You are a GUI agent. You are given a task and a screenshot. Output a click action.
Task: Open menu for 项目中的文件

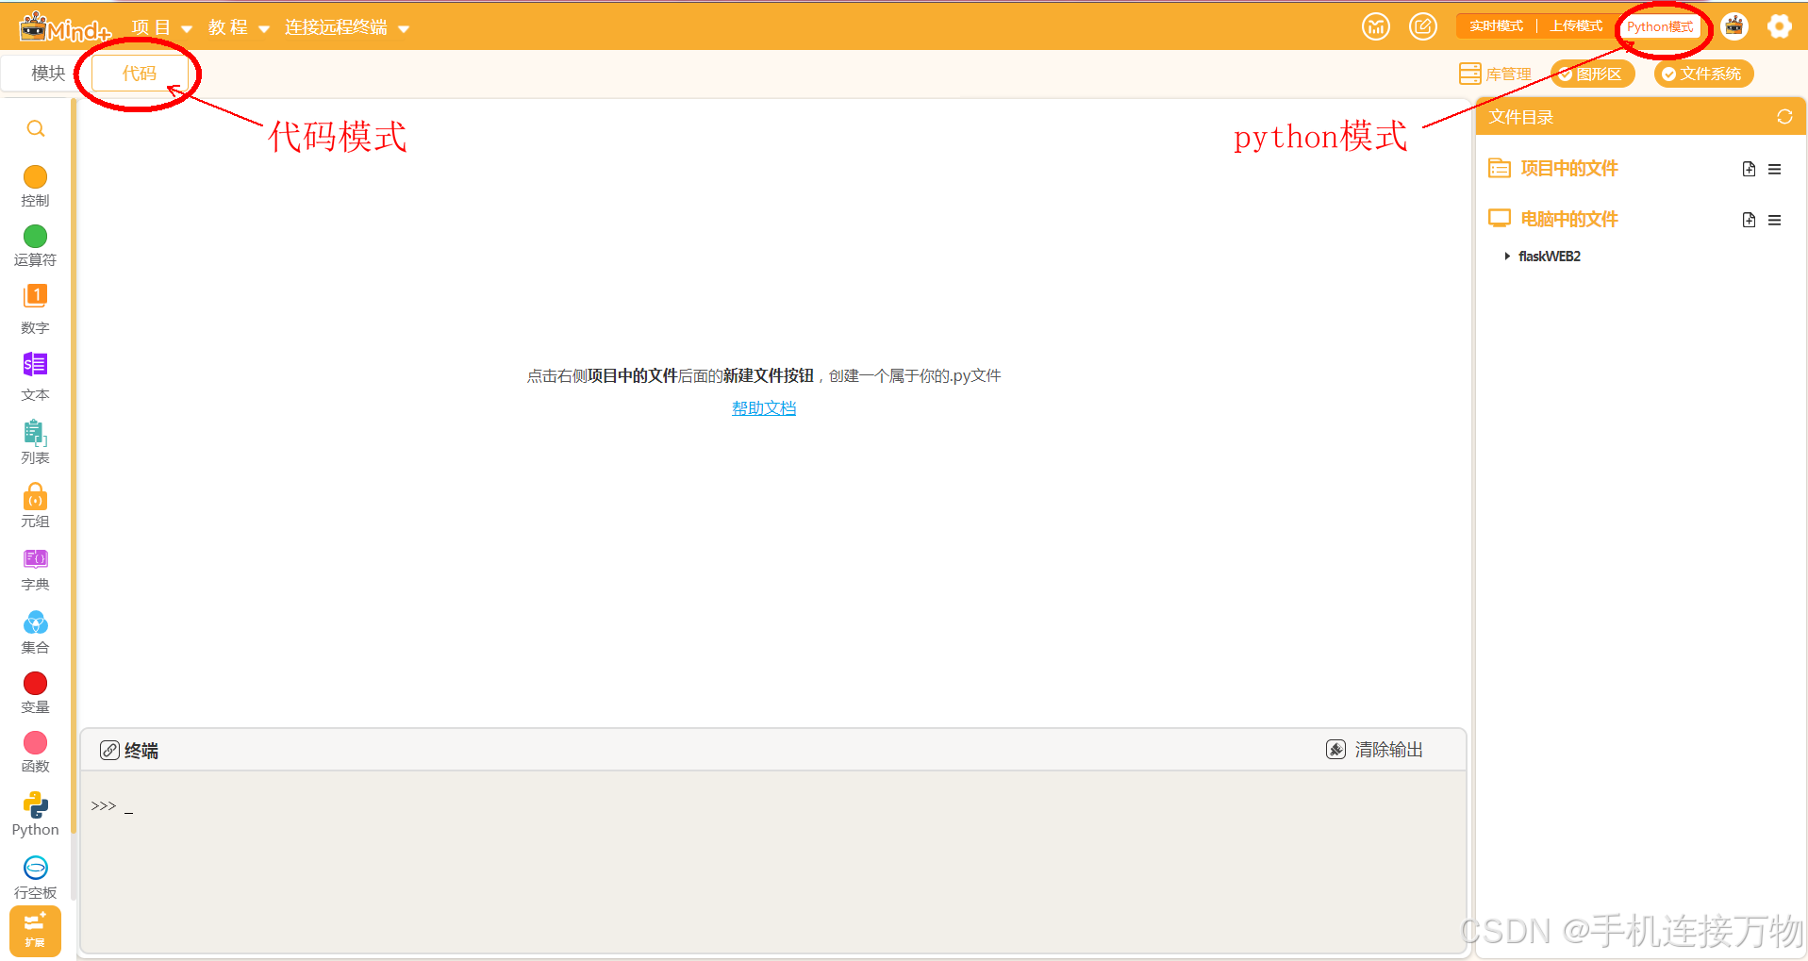tap(1774, 169)
